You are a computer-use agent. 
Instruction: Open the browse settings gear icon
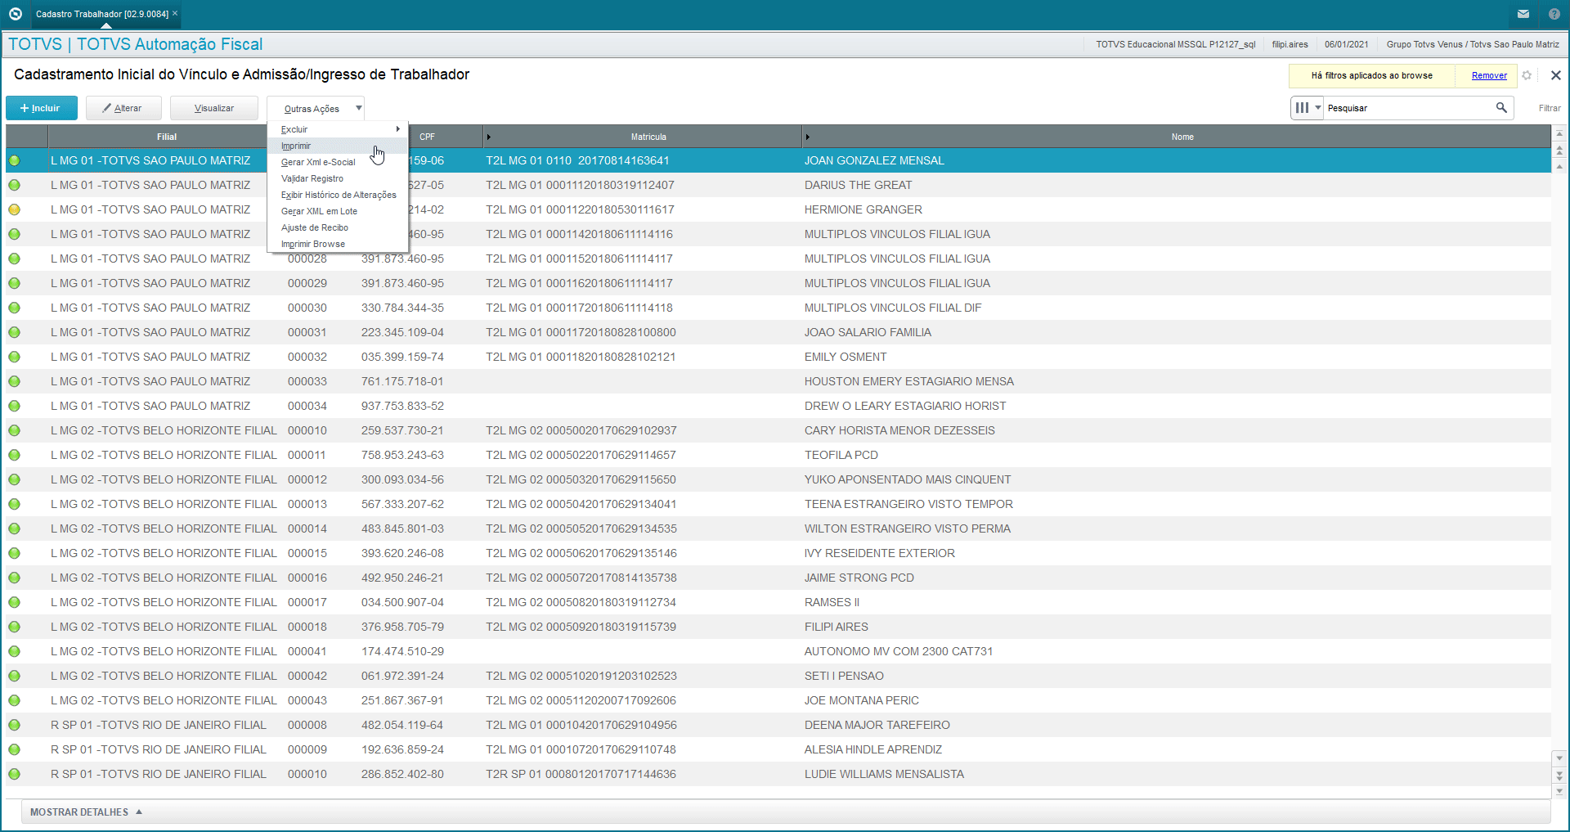click(1527, 75)
